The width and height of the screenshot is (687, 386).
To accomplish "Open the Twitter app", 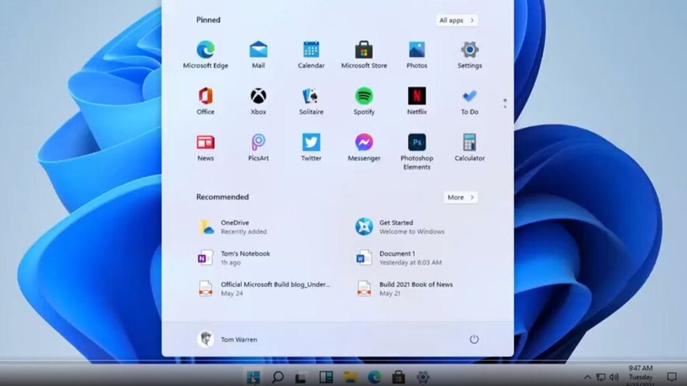I will point(311,148).
